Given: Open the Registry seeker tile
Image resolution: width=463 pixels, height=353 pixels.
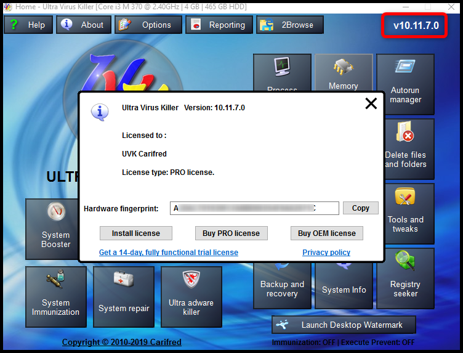Looking at the screenshot, I should coord(405,278).
